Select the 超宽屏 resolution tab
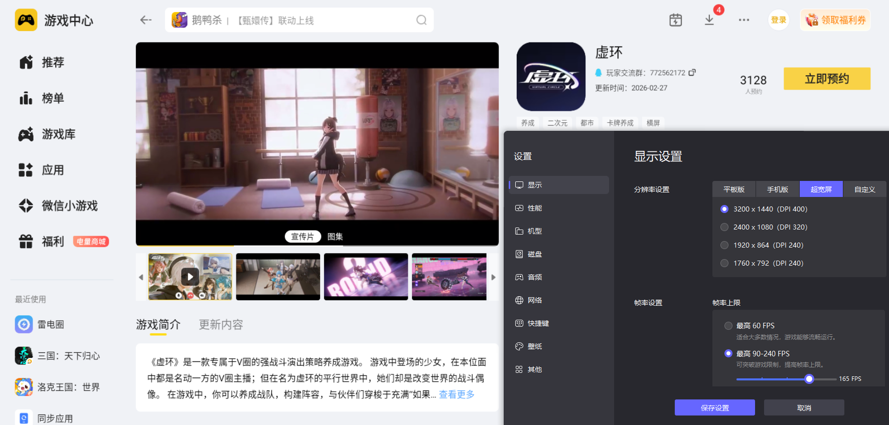 [821, 189]
